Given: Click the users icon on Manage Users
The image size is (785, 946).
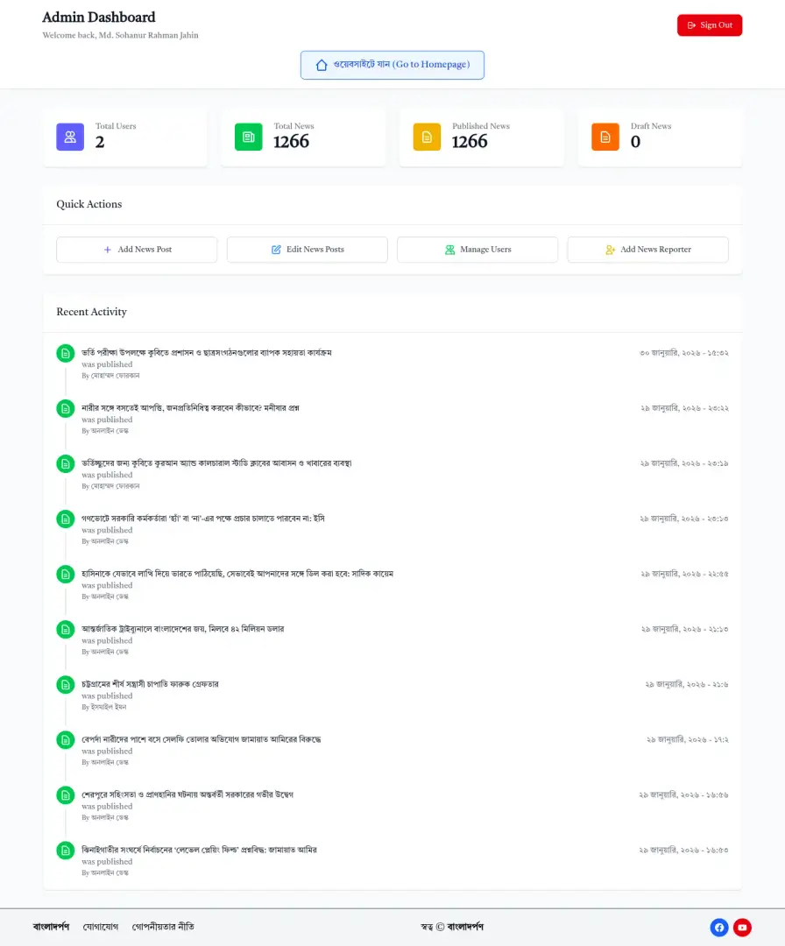Looking at the screenshot, I should [449, 250].
